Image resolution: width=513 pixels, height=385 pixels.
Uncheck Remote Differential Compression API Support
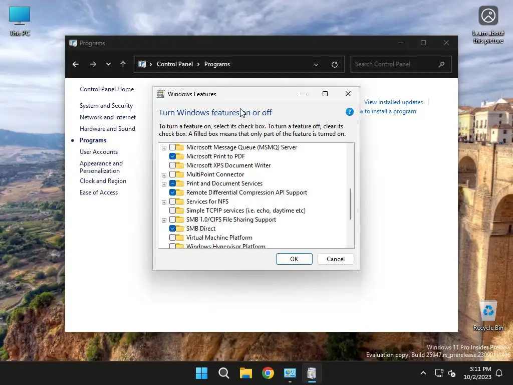tap(172, 192)
